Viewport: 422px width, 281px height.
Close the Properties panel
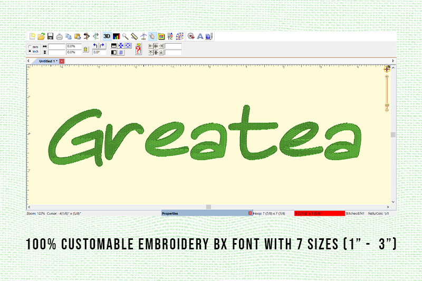click(x=250, y=213)
